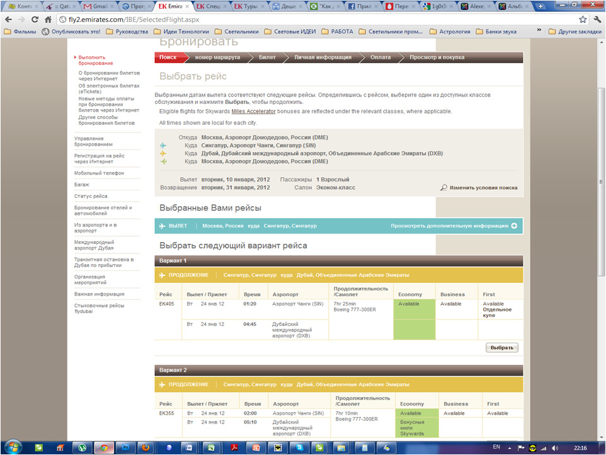This screenshot has width=606, height=455.
Task: Open the Word taskbar icon
Action: tap(189, 448)
